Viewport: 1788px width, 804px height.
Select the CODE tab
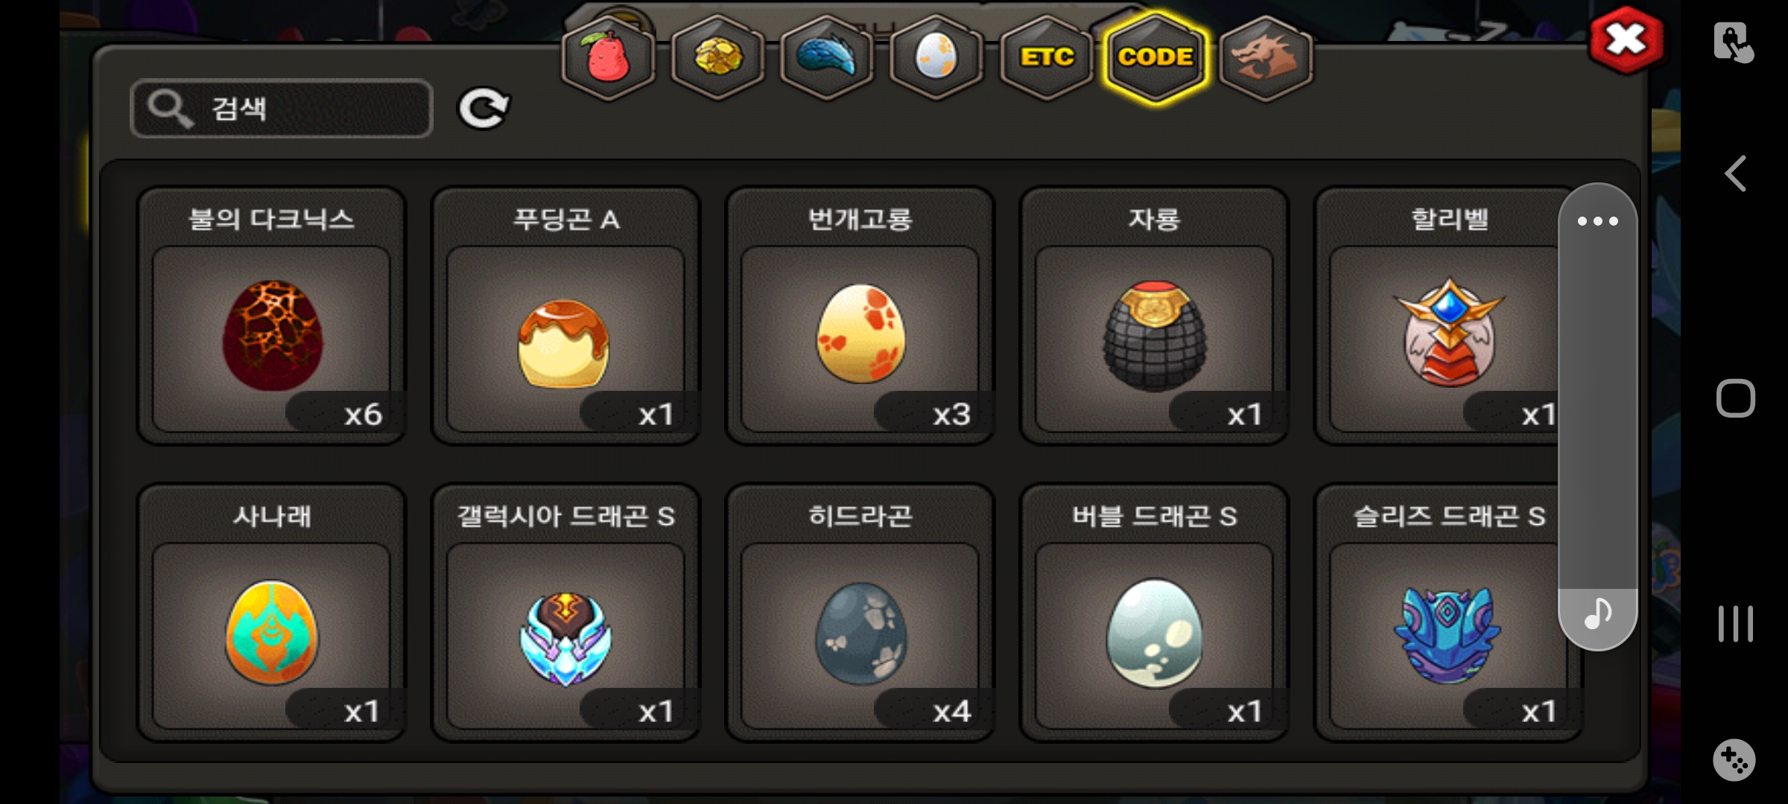[1155, 57]
